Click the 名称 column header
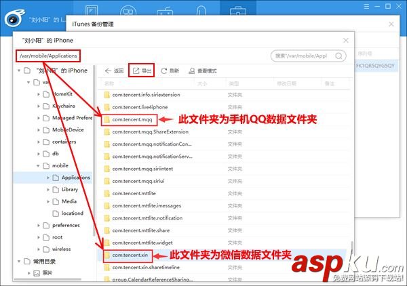This screenshot has width=407, height=286. point(109,83)
